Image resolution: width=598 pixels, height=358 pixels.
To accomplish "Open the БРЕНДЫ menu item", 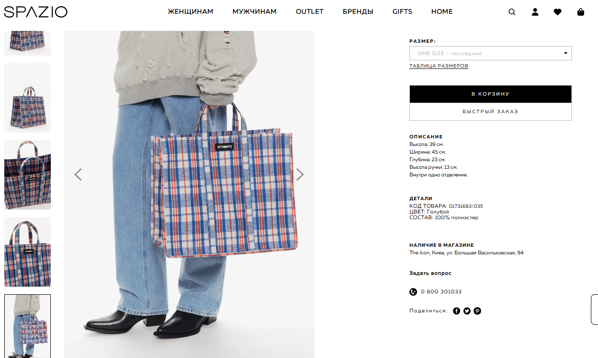I will pos(358,11).
